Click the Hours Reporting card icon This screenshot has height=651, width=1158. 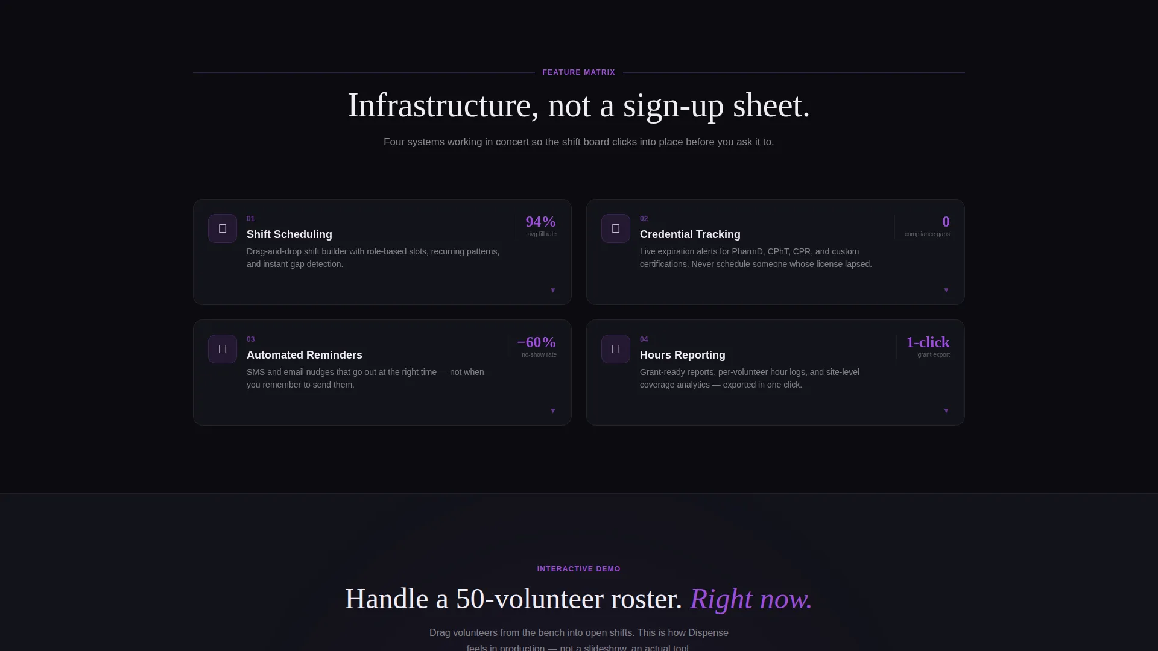coord(616,349)
